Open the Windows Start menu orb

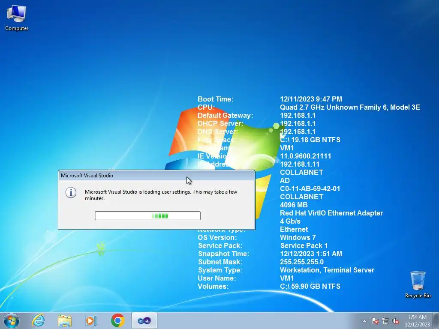tap(12, 320)
